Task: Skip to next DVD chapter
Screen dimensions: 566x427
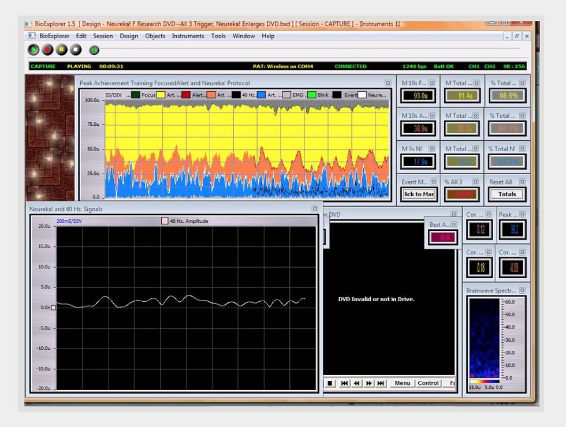Action: [x=381, y=383]
